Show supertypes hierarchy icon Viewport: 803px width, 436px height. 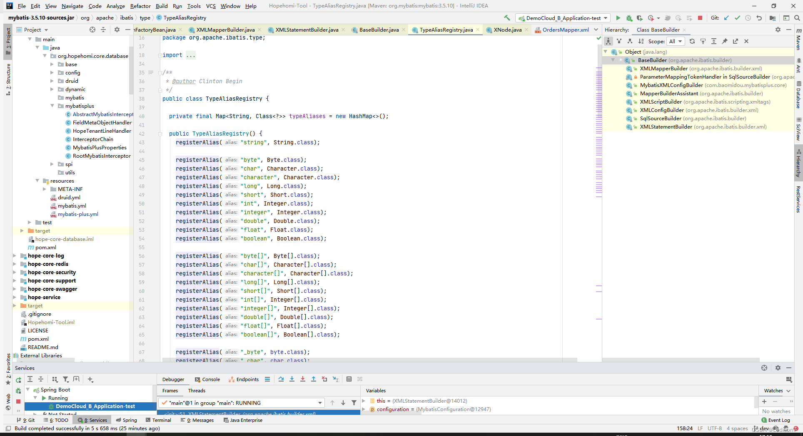tap(619, 41)
